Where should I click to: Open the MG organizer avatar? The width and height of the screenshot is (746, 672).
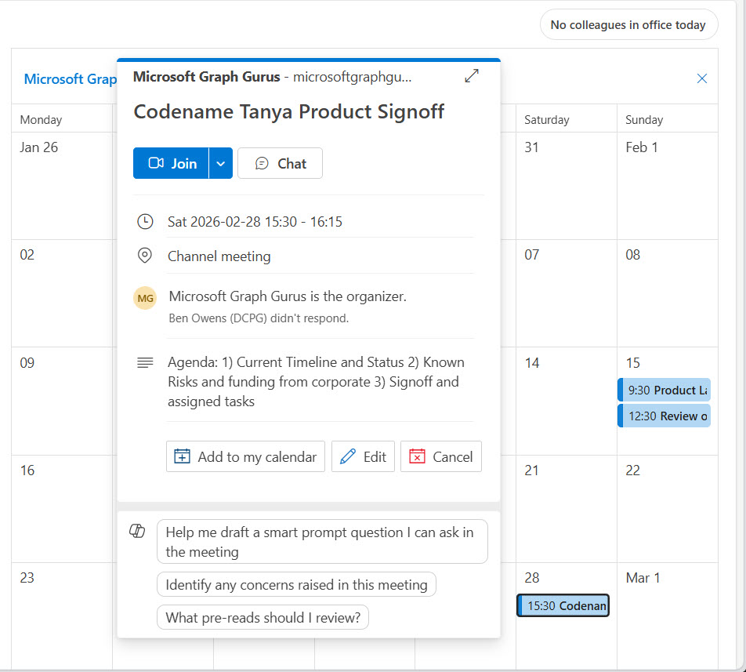pos(145,298)
